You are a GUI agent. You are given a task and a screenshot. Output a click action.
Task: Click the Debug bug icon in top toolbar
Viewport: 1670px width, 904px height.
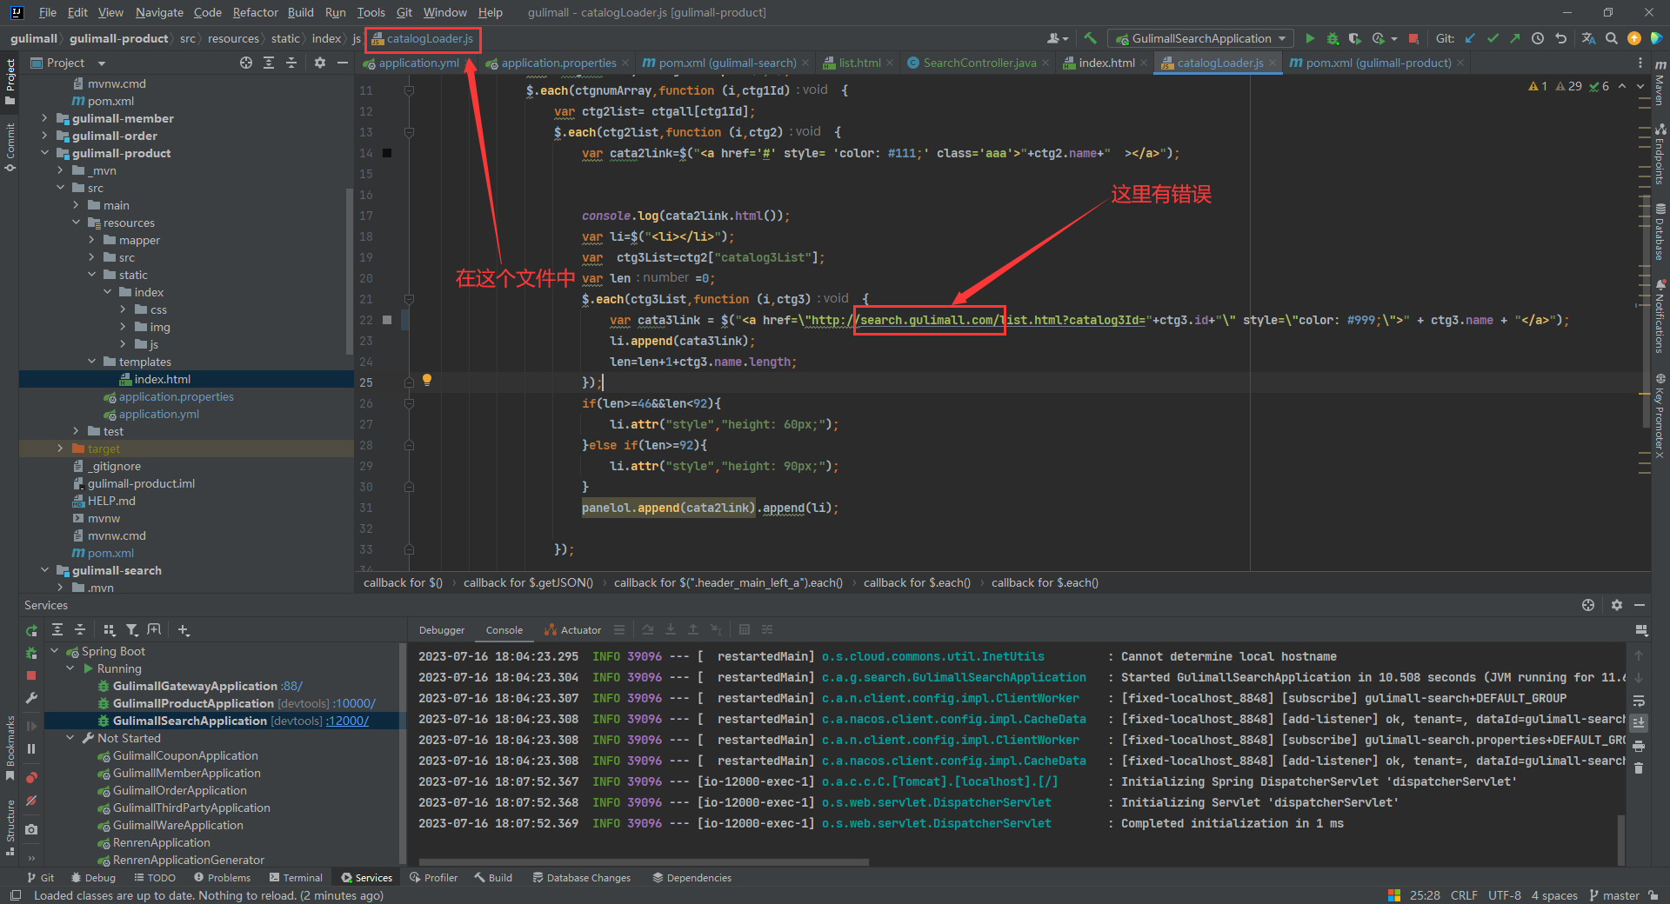[1333, 38]
